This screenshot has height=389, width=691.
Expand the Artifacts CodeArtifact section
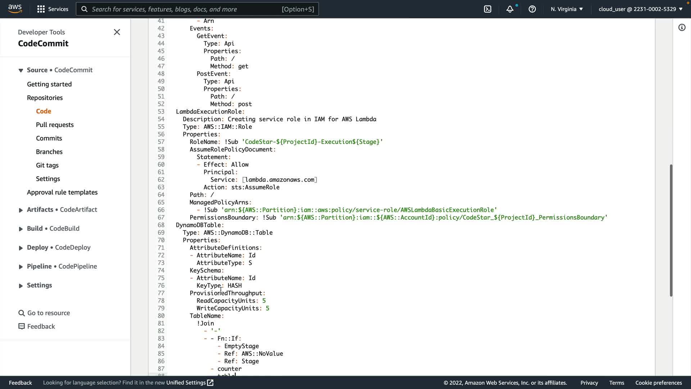(21, 210)
